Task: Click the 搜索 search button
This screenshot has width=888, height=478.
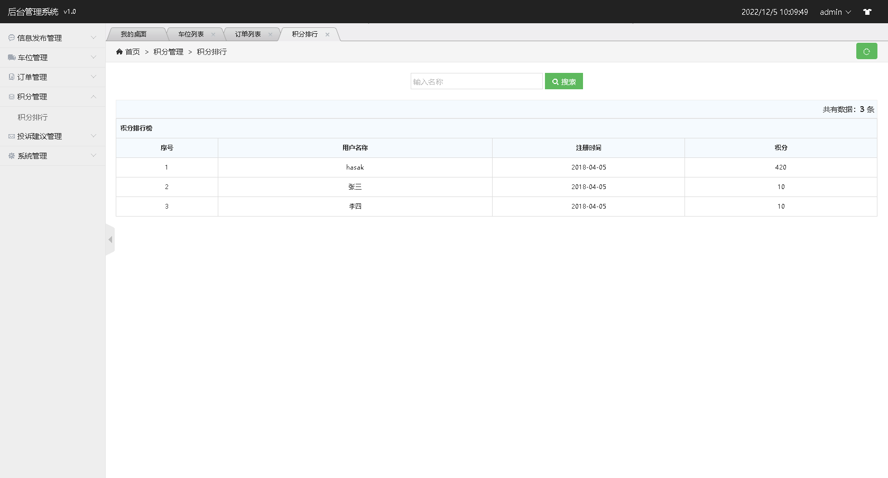Action: (x=563, y=81)
